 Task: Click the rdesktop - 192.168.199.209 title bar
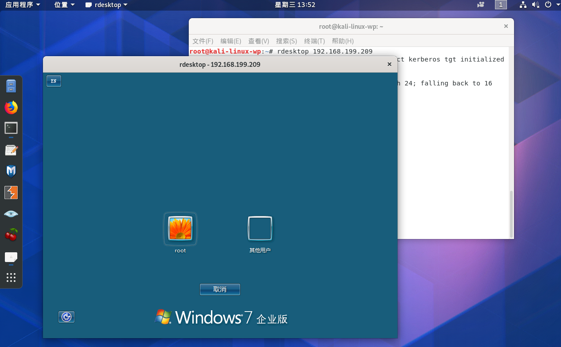tap(220, 64)
